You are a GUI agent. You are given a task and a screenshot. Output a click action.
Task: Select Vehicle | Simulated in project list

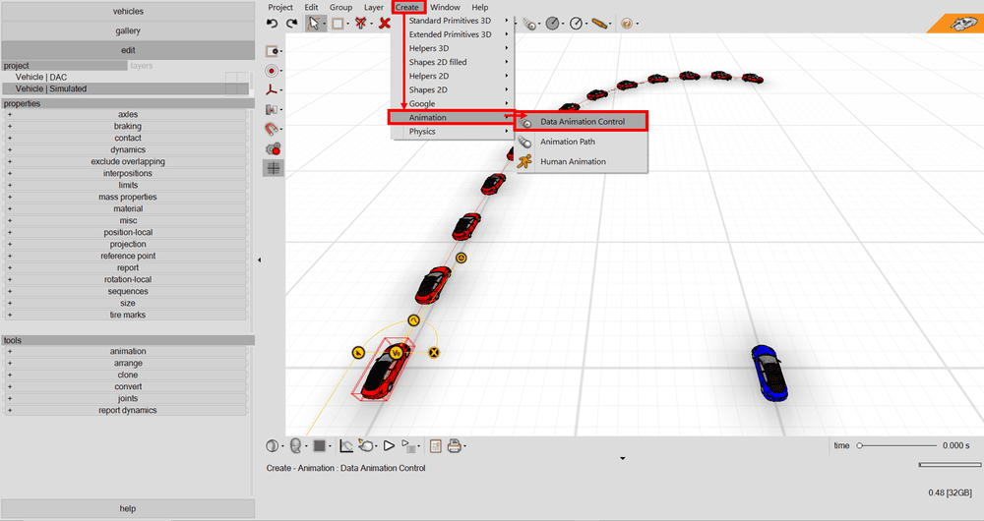click(x=126, y=89)
